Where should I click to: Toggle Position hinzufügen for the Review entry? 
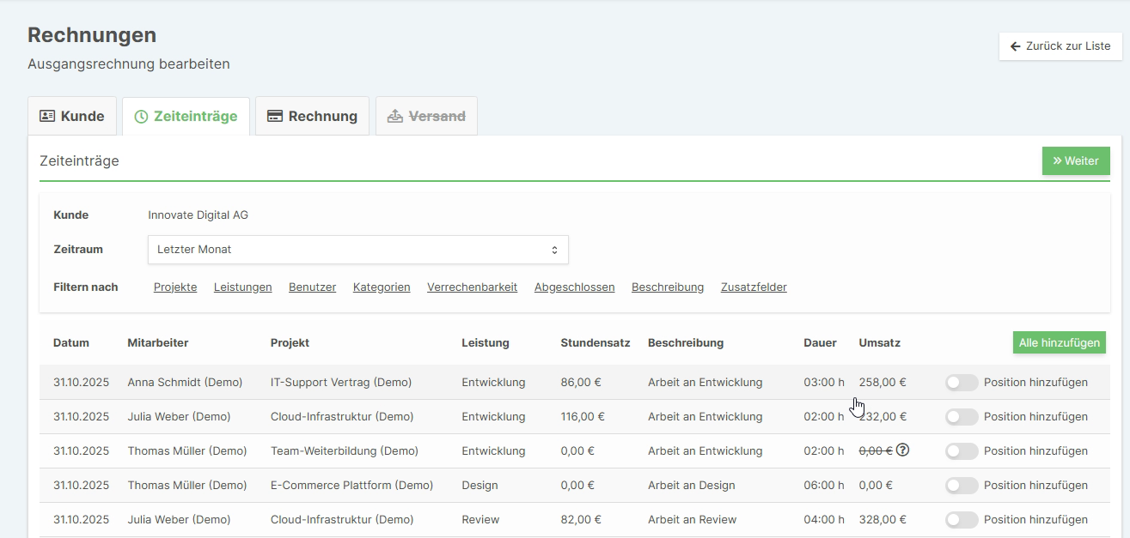[962, 520]
